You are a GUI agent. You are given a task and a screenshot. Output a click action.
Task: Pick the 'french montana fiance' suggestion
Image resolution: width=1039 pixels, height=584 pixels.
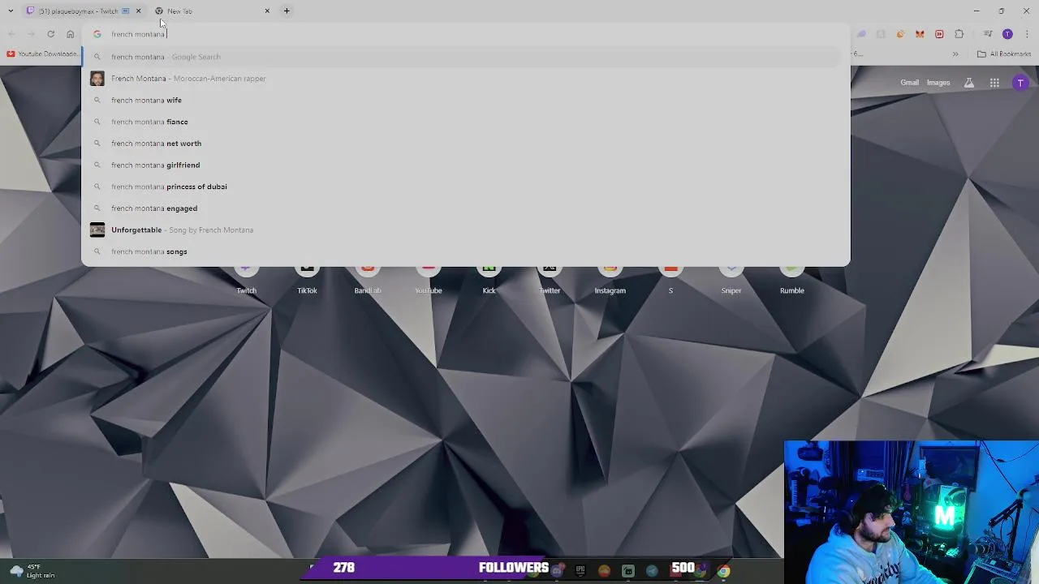[465, 122]
